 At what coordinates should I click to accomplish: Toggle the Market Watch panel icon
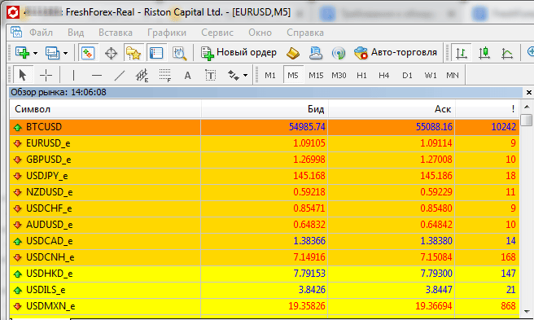(88, 53)
